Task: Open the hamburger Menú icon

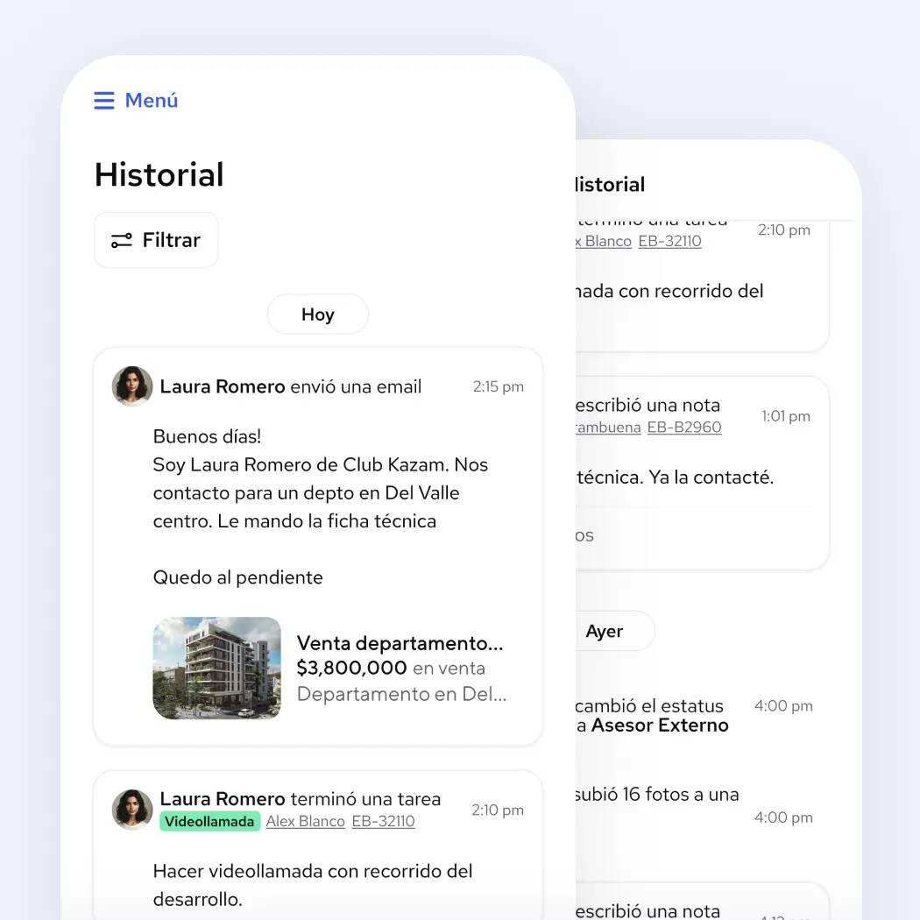Action: click(104, 101)
